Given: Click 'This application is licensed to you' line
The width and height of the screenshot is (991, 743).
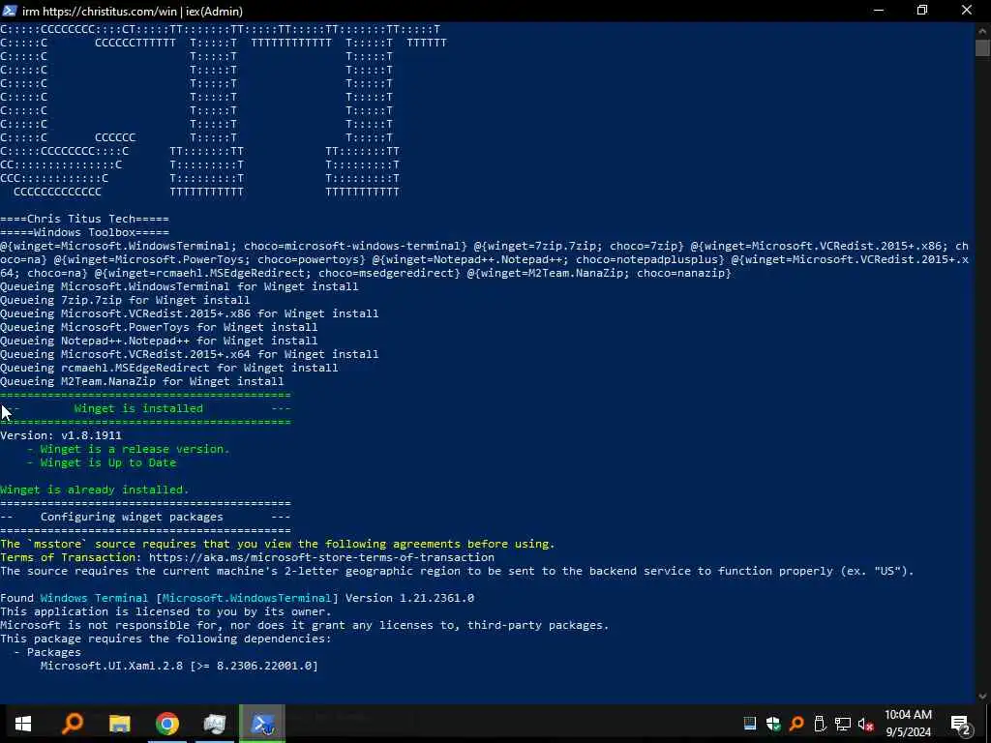Looking at the screenshot, I should (165, 611).
